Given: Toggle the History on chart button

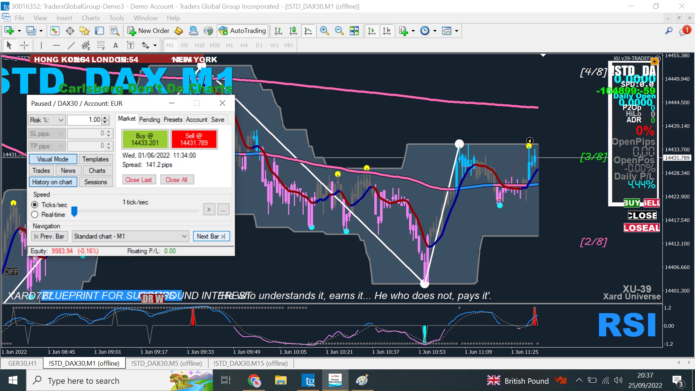Looking at the screenshot, I should pos(52,182).
